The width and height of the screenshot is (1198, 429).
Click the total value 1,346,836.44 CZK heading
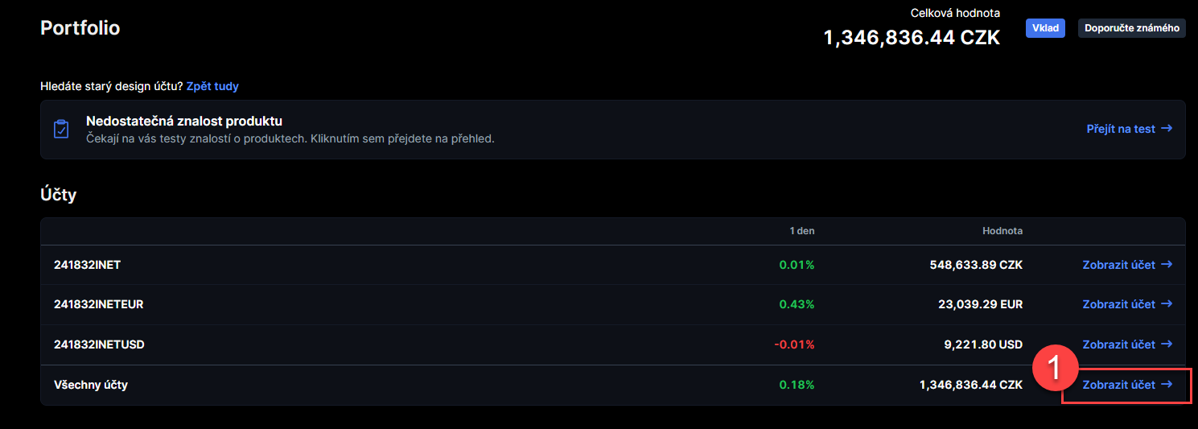[x=912, y=37]
